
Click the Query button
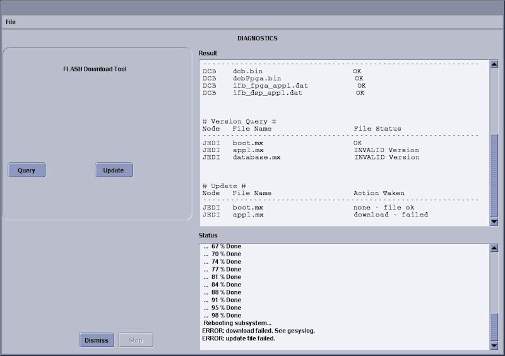[x=27, y=170]
